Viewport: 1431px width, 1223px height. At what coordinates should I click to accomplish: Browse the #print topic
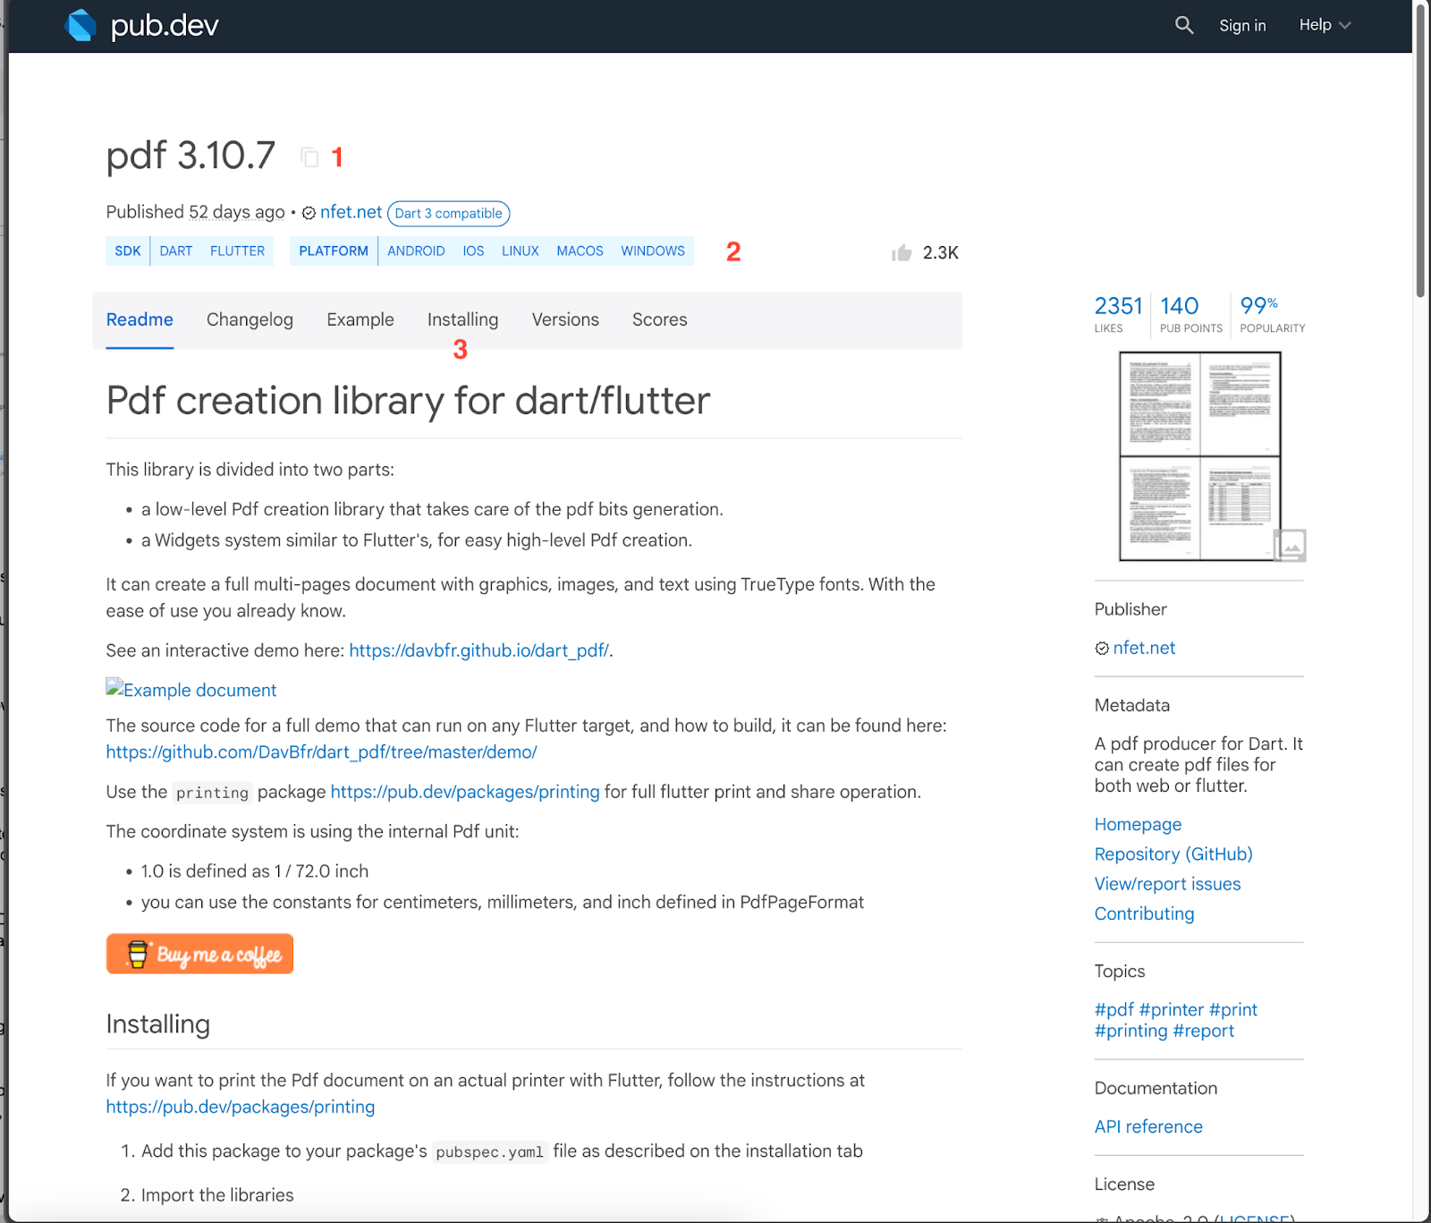(x=1232, y=1009)
